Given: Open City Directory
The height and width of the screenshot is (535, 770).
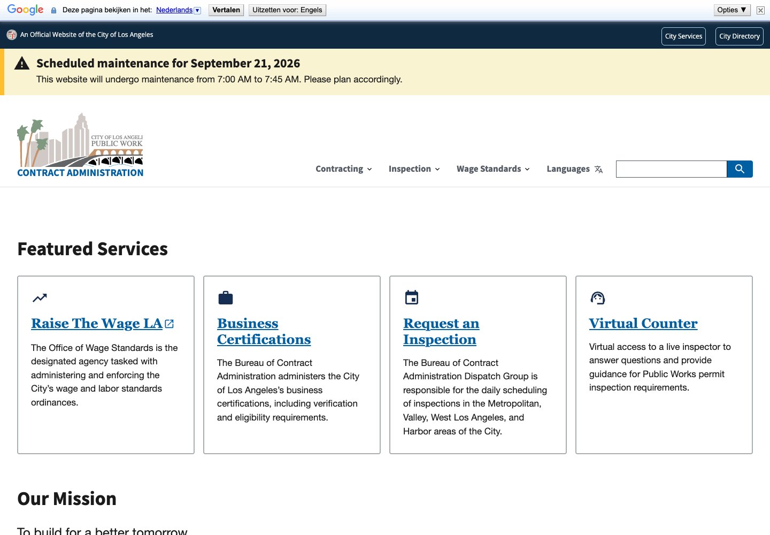Looking at the screenshot, I should click(x=740, y=36).
